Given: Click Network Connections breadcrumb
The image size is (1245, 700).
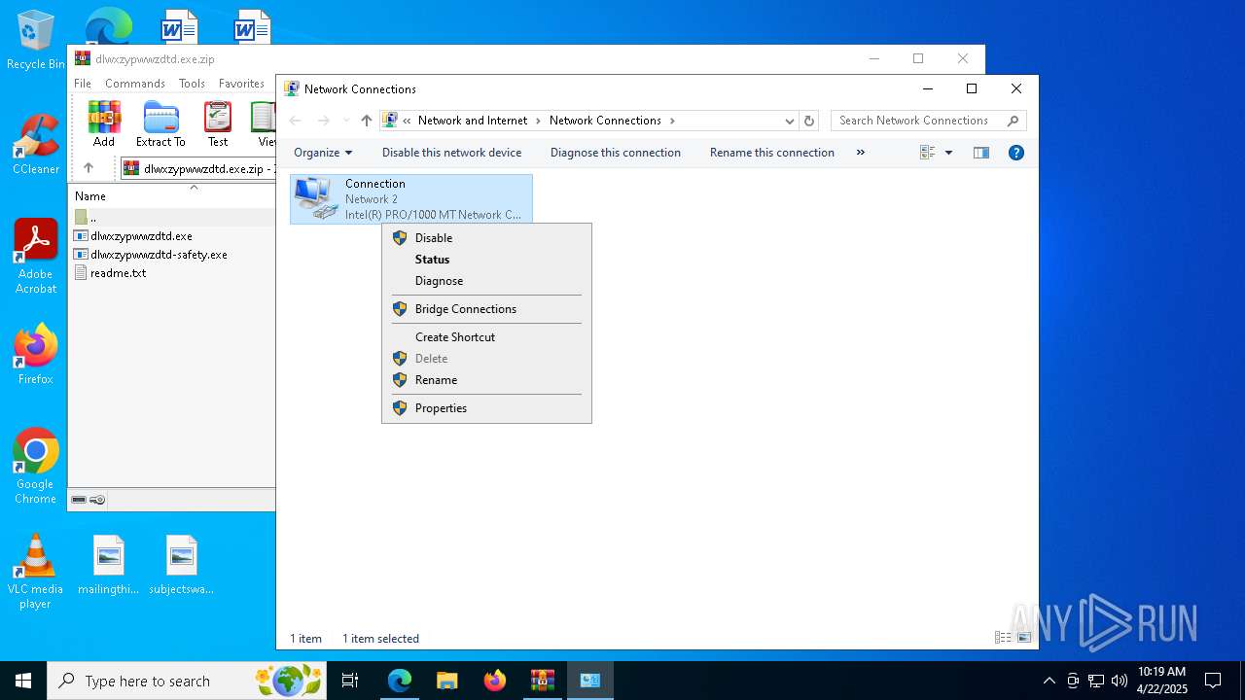Looking at the screenshot, I should [x=605, y=121].
